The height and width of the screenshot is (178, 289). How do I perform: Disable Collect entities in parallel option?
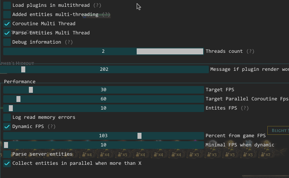click(x=7, y=163)
